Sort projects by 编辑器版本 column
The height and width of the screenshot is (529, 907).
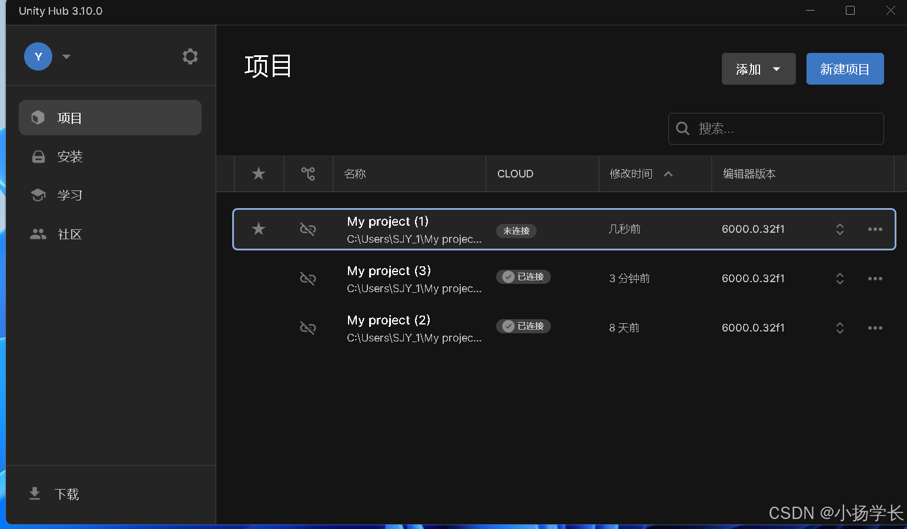[749, 173]
